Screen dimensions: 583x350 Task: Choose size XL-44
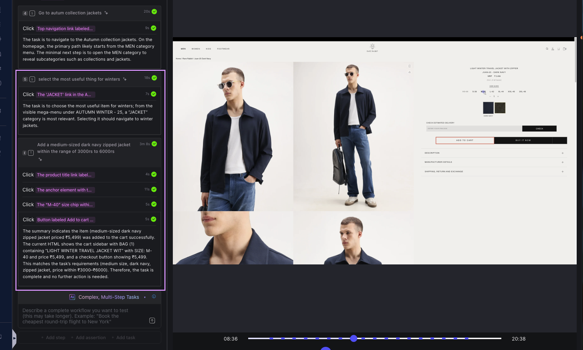click(501, 92)
